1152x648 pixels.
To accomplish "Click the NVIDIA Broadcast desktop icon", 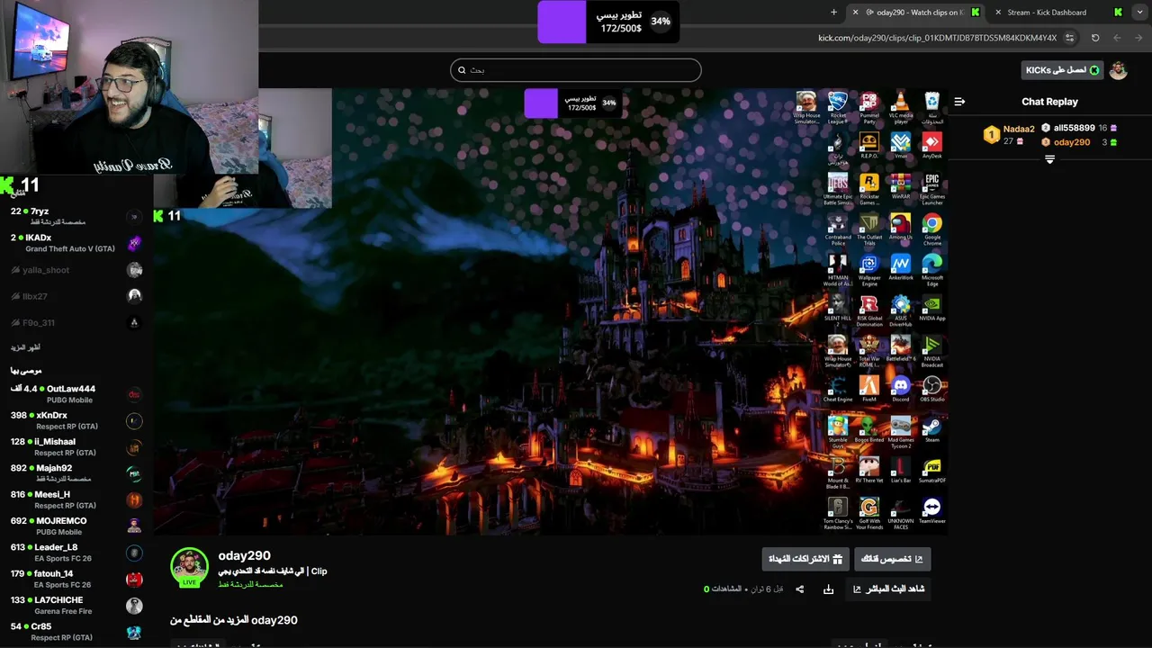I will 931,351.
